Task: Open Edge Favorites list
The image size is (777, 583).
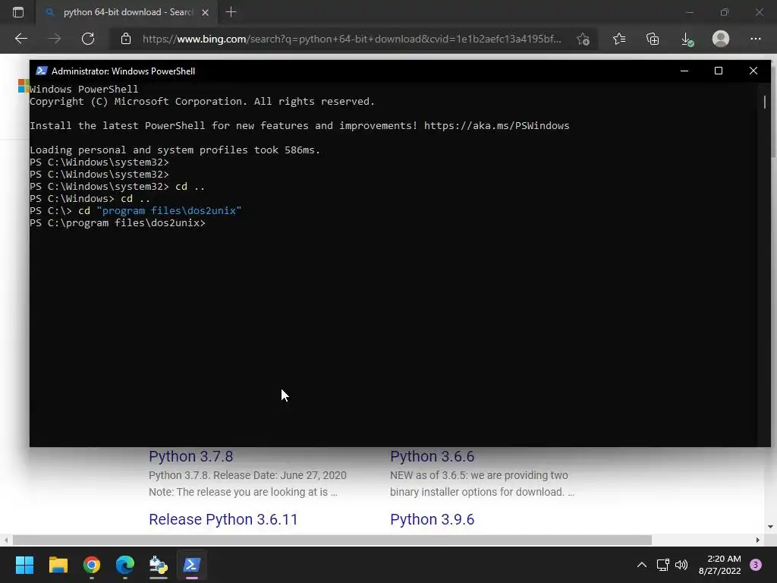Action: point(619,39)
